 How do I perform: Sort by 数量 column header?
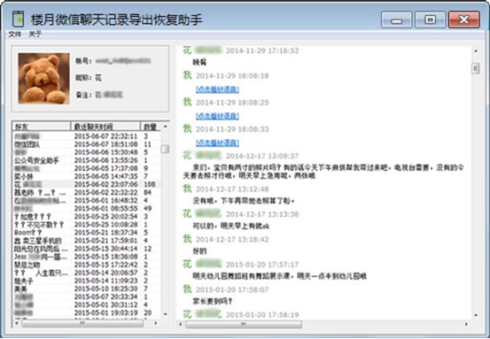(x=151, y=127)
